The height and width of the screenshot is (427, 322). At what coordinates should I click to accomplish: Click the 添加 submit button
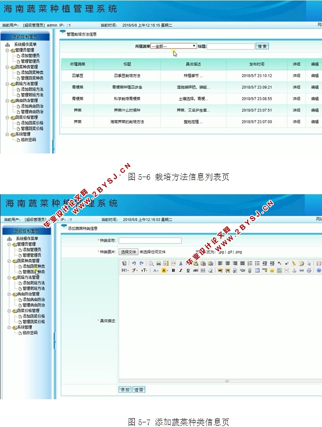125,390
